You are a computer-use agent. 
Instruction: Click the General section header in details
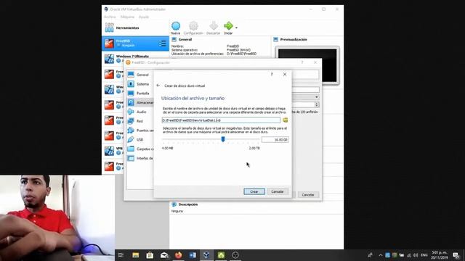point(185,39)
